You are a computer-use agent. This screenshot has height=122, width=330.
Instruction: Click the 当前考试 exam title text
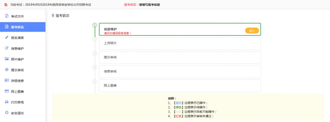click(x=51, y=5)
